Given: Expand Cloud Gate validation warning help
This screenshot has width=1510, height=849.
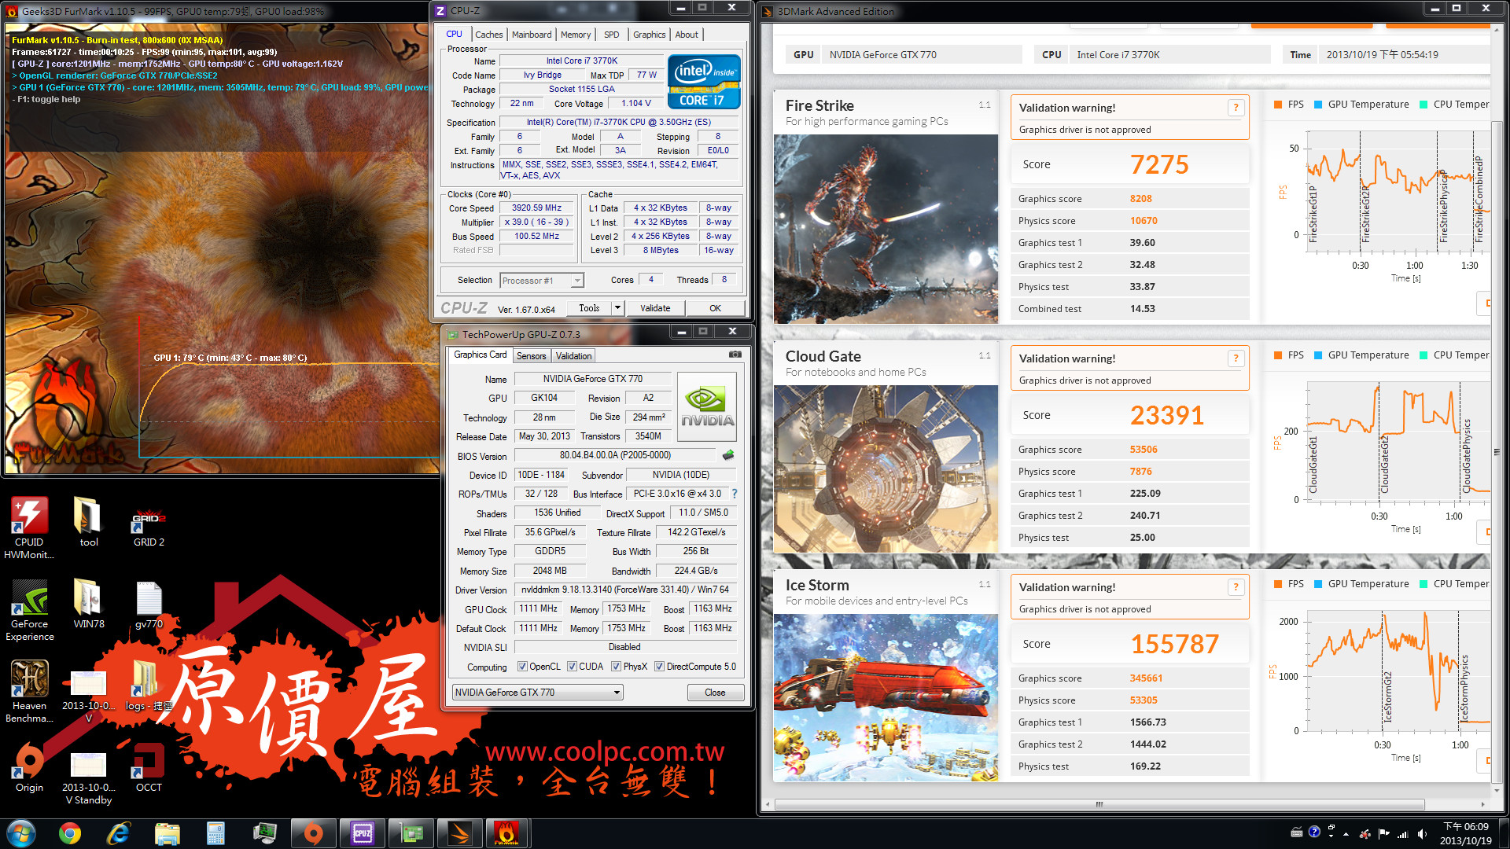Looking at the screenshot, I should click(x=1236, y=358).
